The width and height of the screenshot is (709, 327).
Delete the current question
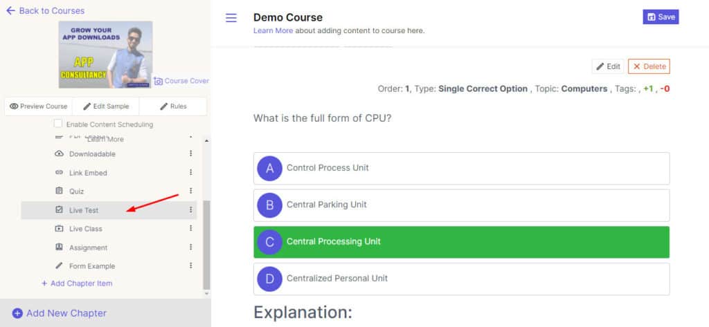[649, 66]
